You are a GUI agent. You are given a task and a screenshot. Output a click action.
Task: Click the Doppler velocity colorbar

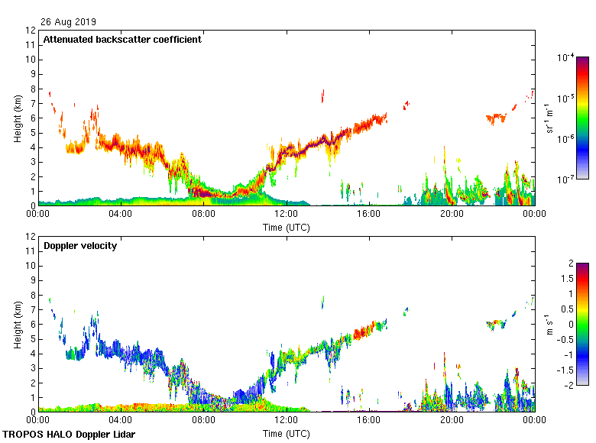[582, 324]
